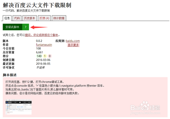
Task: Click the 总安装量 label
Action: [8, 52]
